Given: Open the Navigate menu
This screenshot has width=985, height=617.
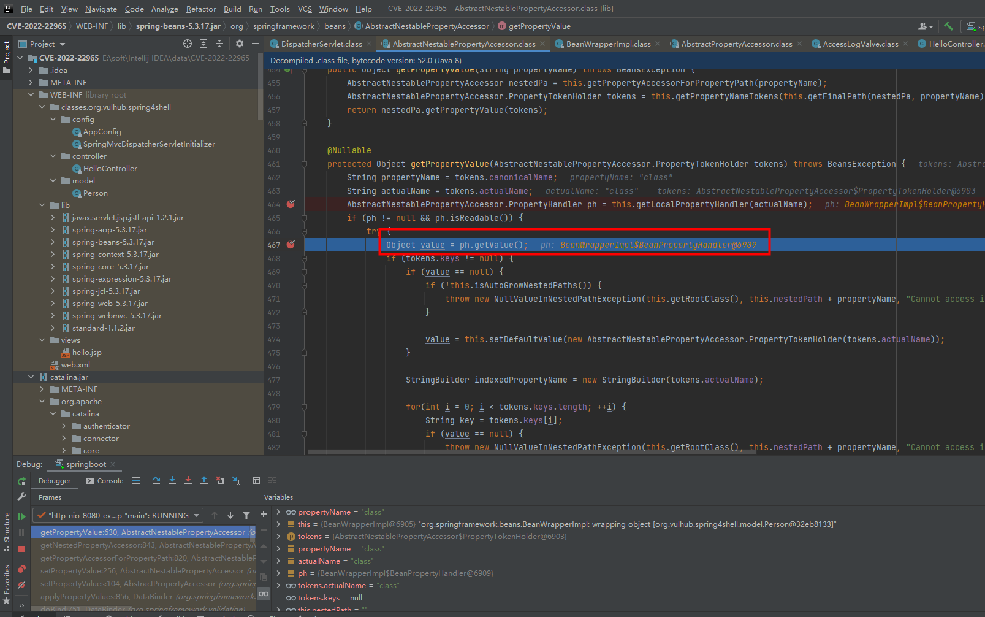Looking at the screenshot, I should (x=101, y=9).
